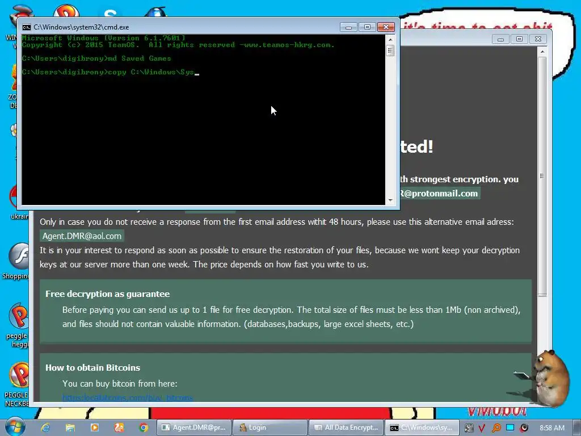Click the 'Free decryption as guarantee' heading

[107, 294]
